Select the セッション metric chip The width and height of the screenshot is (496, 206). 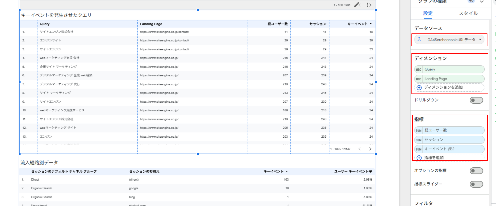pos(449,140)
